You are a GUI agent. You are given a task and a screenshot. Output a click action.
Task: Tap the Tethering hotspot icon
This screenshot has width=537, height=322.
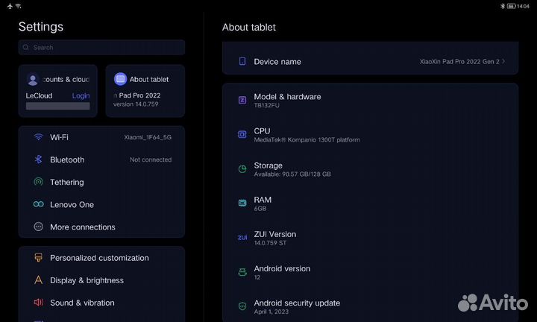coord(38,182)
